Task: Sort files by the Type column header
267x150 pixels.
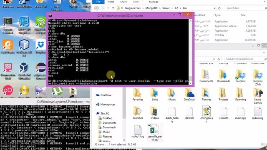Action: 217,15
